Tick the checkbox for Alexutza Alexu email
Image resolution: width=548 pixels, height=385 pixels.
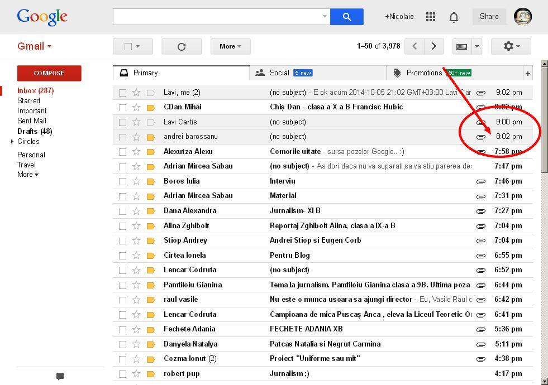122,152
